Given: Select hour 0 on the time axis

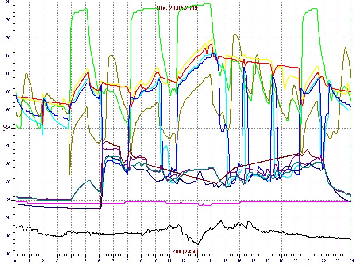Looking at the screenshot, I should [15, 261].
